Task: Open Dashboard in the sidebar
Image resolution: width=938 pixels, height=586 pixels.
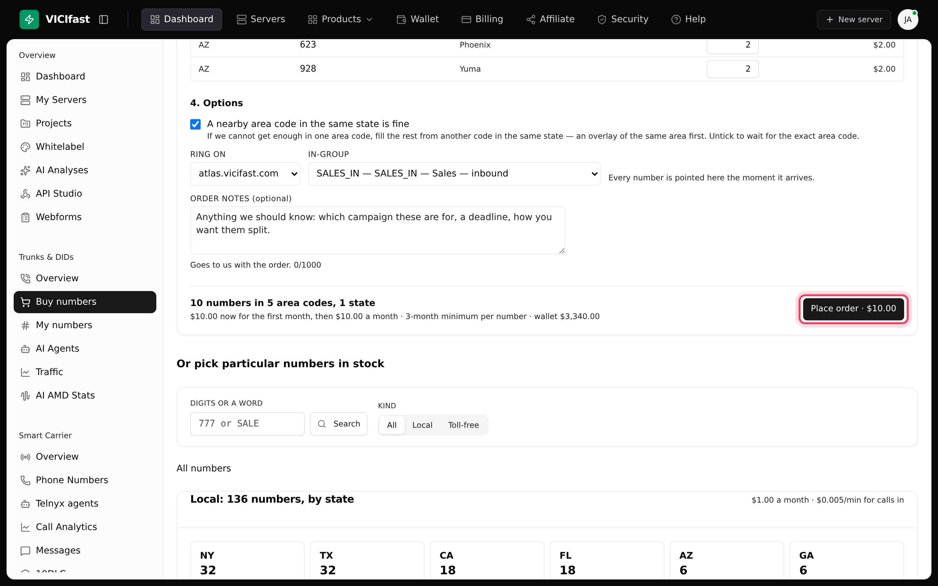Action: click(85, 77)
